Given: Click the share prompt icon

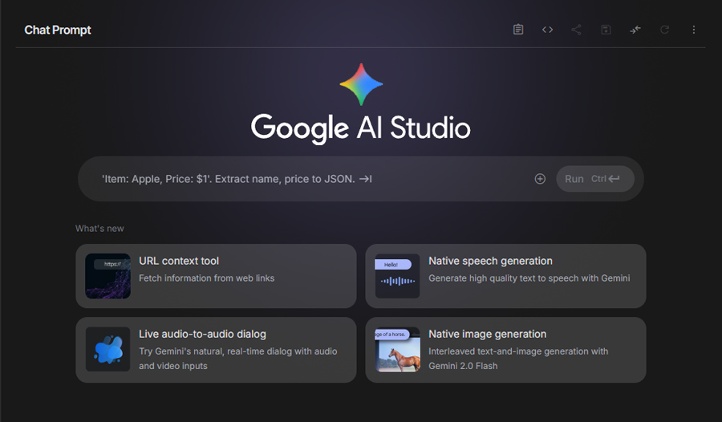Looking at the screenshot, I should 576,30.
